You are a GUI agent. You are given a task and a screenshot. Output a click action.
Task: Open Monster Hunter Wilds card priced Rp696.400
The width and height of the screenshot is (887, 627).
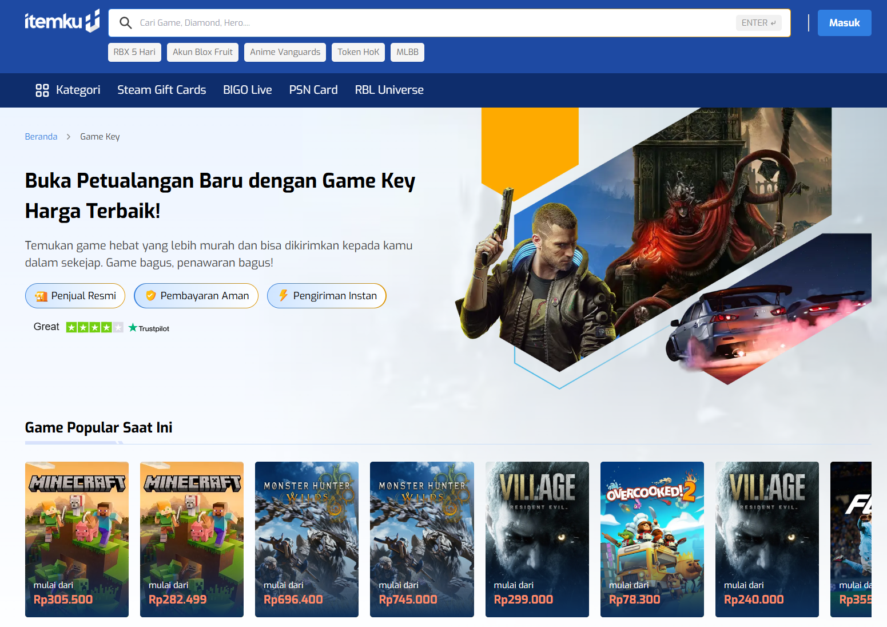307,539
